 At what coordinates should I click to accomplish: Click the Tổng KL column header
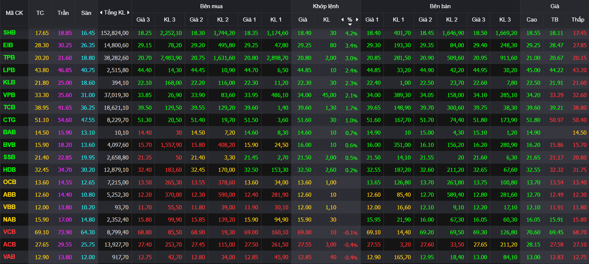115,13
